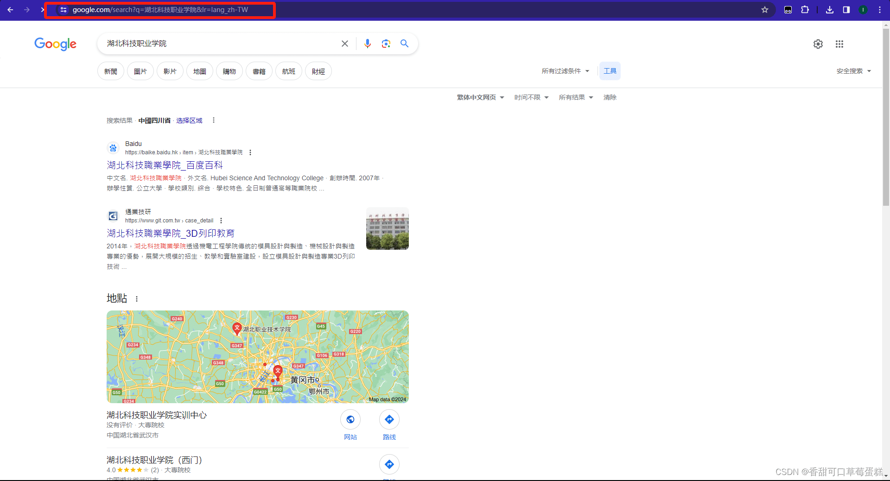Open quick settings gear icon
The width and height of the screenshot is (890, 481).
[818, 44]
